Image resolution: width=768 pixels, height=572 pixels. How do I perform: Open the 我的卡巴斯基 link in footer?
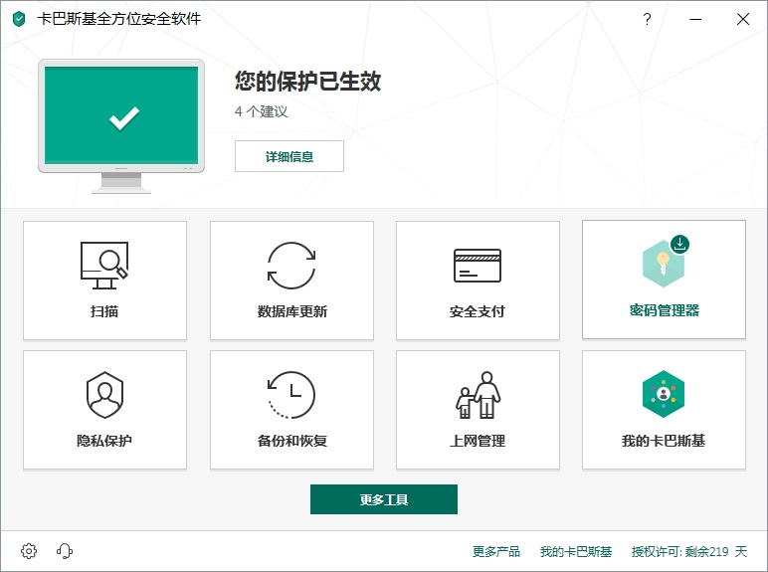[x=576, y=551]
